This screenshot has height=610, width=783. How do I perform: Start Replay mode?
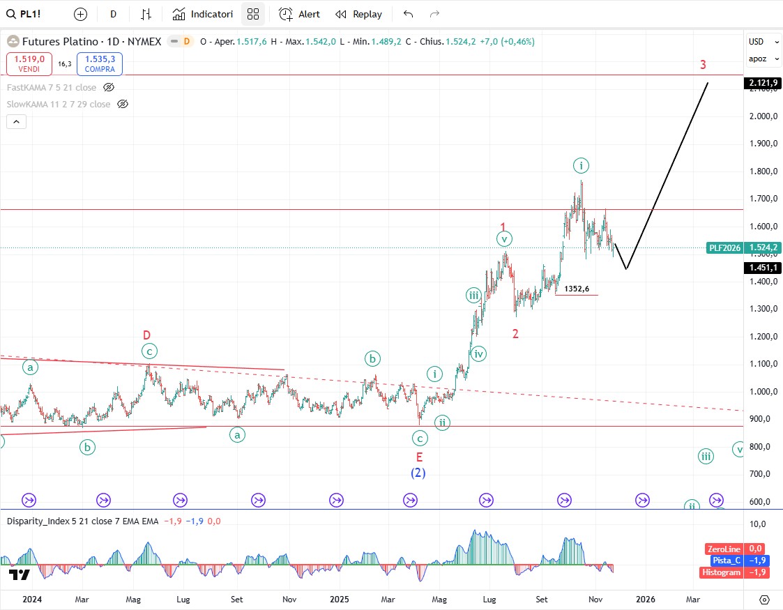358,14
